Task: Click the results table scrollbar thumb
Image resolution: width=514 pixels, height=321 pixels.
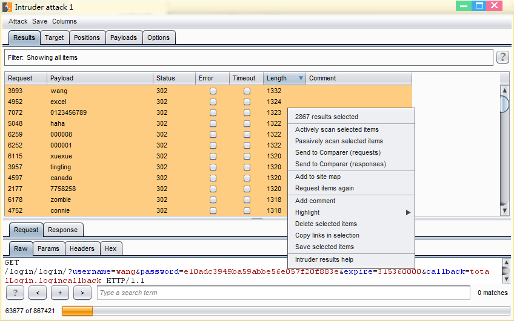Action: 504,104
